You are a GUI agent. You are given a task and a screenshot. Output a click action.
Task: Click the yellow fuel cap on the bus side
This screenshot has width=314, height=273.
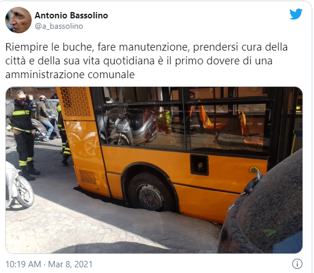coord(254,170)
